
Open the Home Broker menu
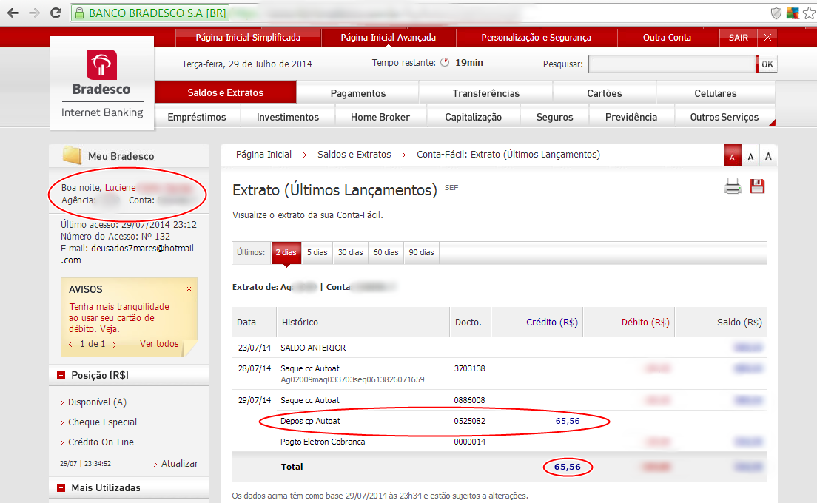coord(380,117)
